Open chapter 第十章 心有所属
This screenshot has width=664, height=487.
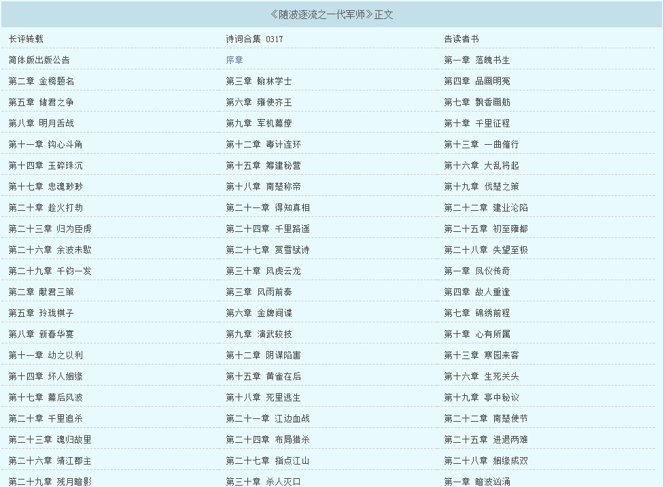tap(476, 334)
